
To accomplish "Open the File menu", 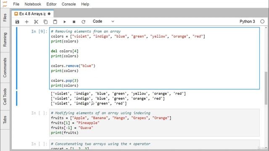I will click(x=16, y=4).
